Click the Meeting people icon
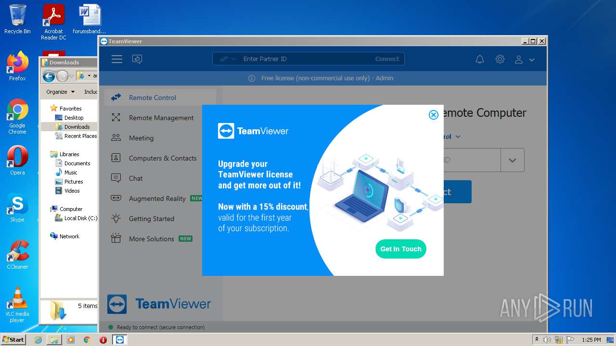Image resolution: width=616 pixels, height=346 pixels. pos(116,138)
